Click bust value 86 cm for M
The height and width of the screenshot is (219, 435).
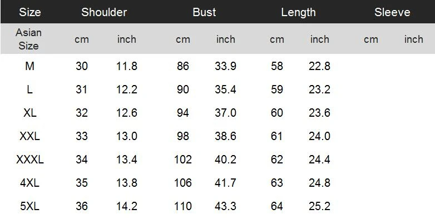183,66
